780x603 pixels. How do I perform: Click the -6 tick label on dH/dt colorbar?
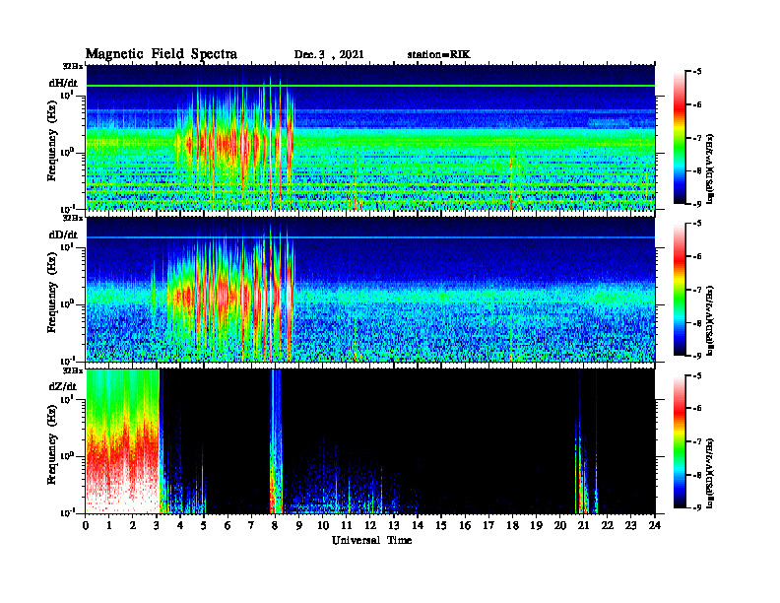click(x=697, y=104)
